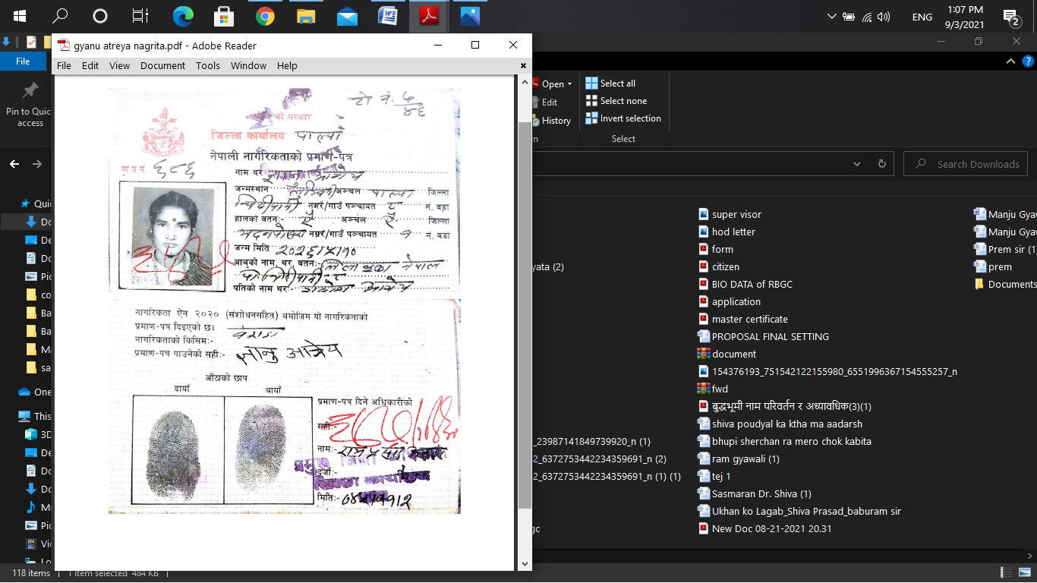Open the Microsoft Store taskbar icon

click(223, 16)
